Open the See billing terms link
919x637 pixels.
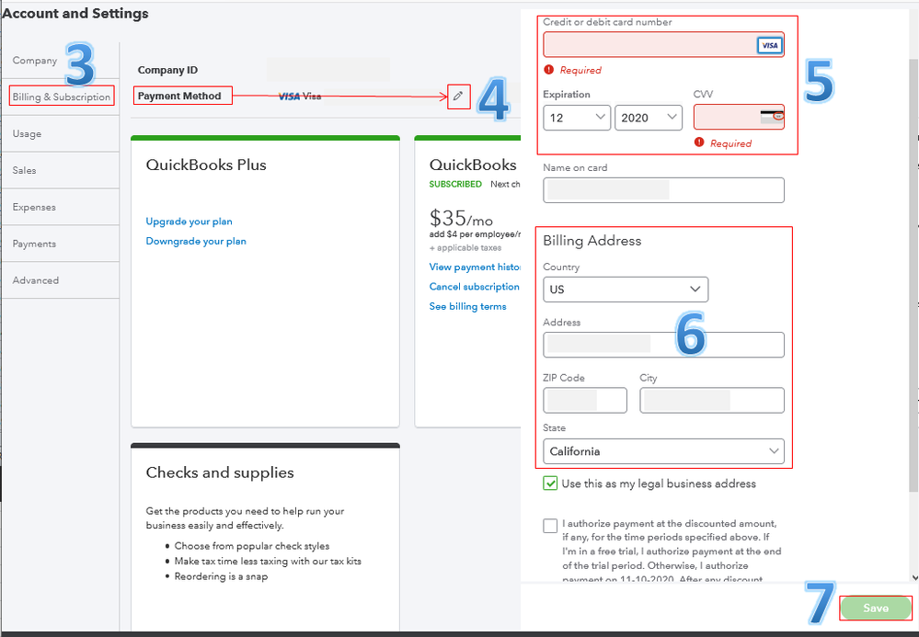click(467, 306)
